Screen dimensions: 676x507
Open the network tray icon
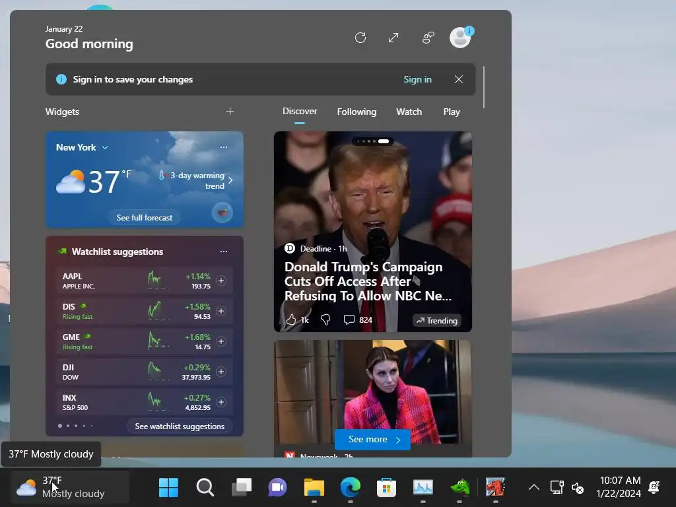(557, 488)
